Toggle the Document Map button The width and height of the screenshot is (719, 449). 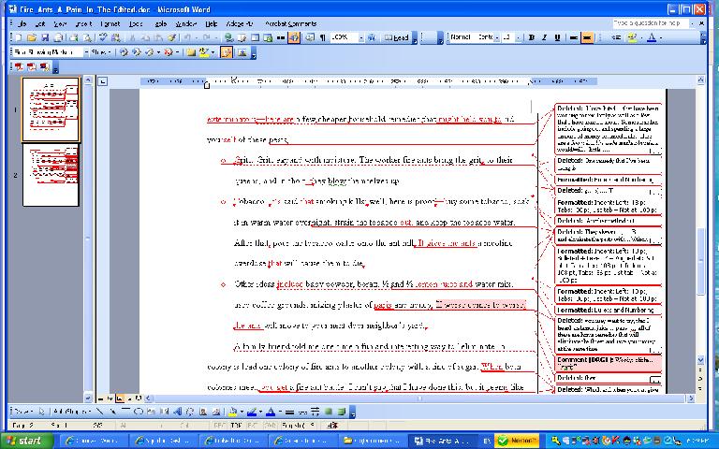click(310, 37)
